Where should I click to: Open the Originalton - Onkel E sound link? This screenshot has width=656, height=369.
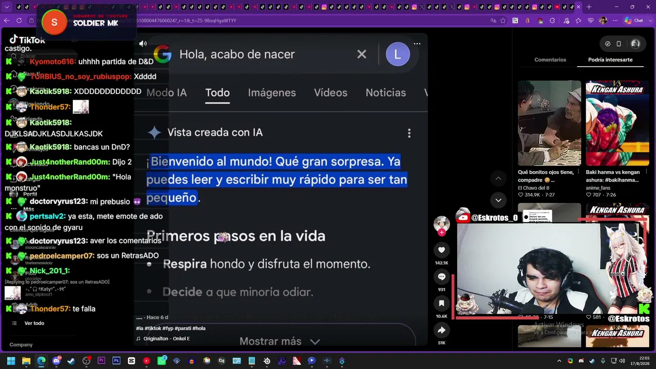(167, 339)
